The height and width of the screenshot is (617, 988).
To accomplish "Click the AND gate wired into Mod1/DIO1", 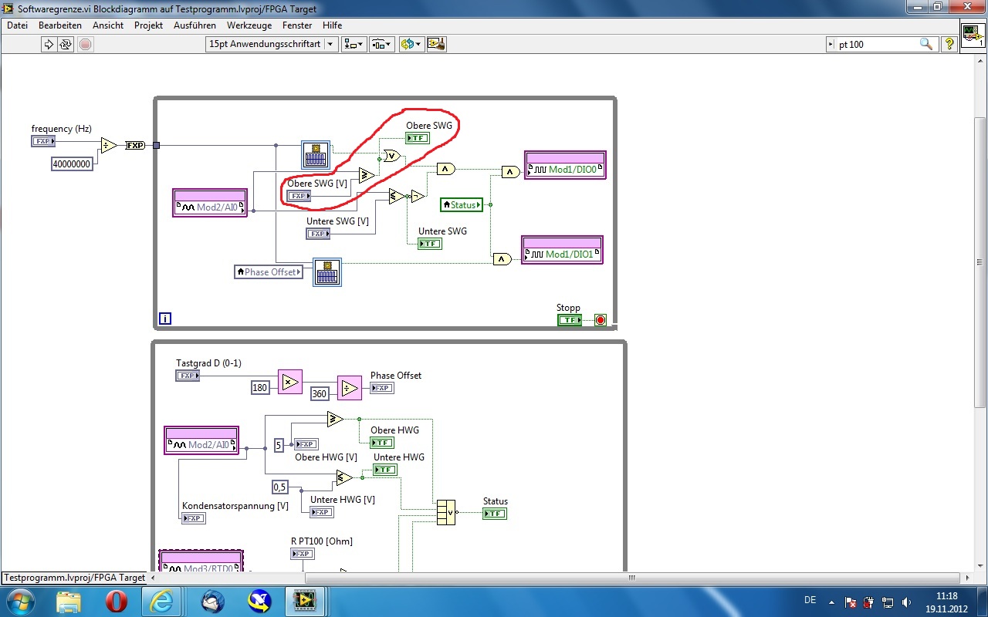I will 502,259.
